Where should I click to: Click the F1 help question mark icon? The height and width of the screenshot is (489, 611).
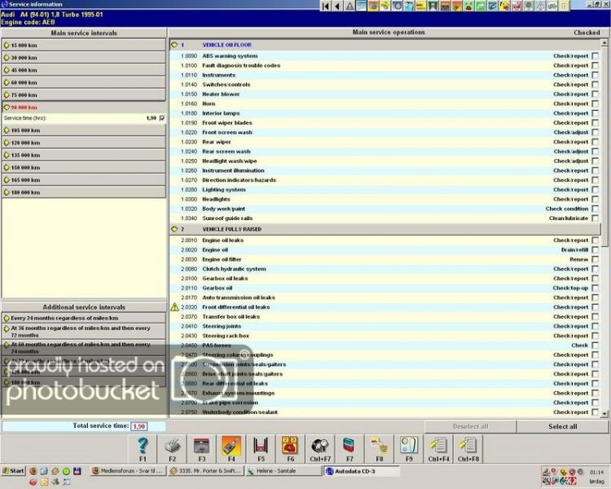coord(144,446)
